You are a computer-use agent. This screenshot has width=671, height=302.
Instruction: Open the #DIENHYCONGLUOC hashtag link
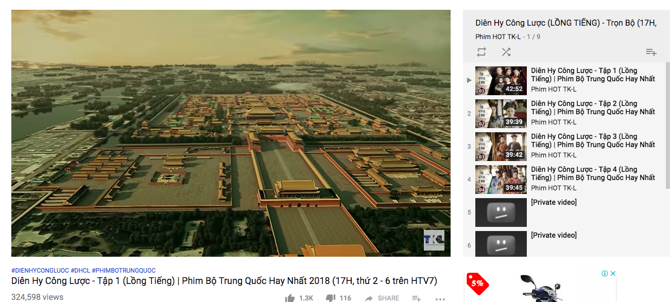(40, 271)
